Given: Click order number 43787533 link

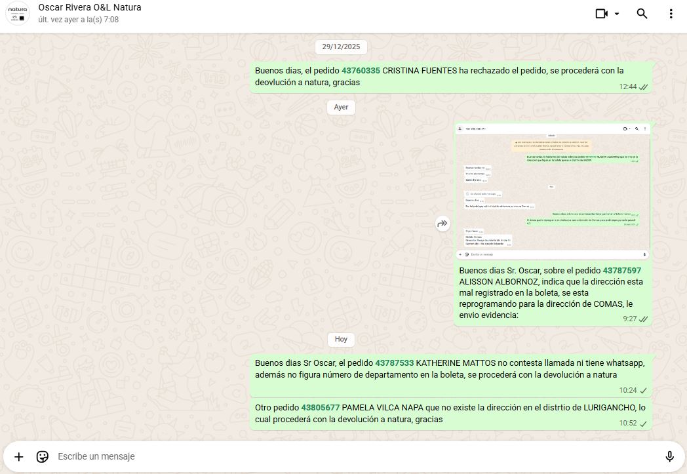Looking at the screenshot, I should pyautogui.click(x=394, y=363).
